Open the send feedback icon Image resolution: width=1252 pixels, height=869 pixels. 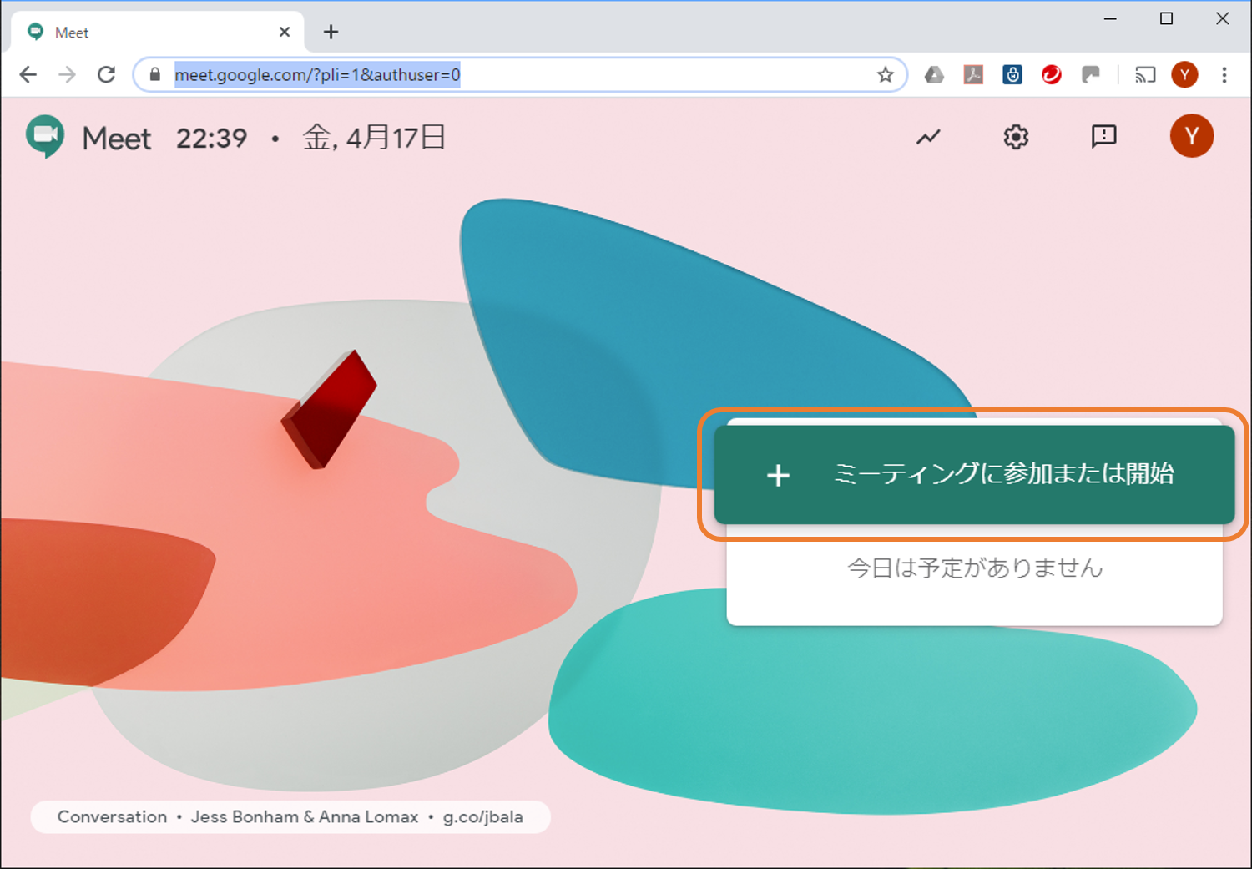(1104, 137)
